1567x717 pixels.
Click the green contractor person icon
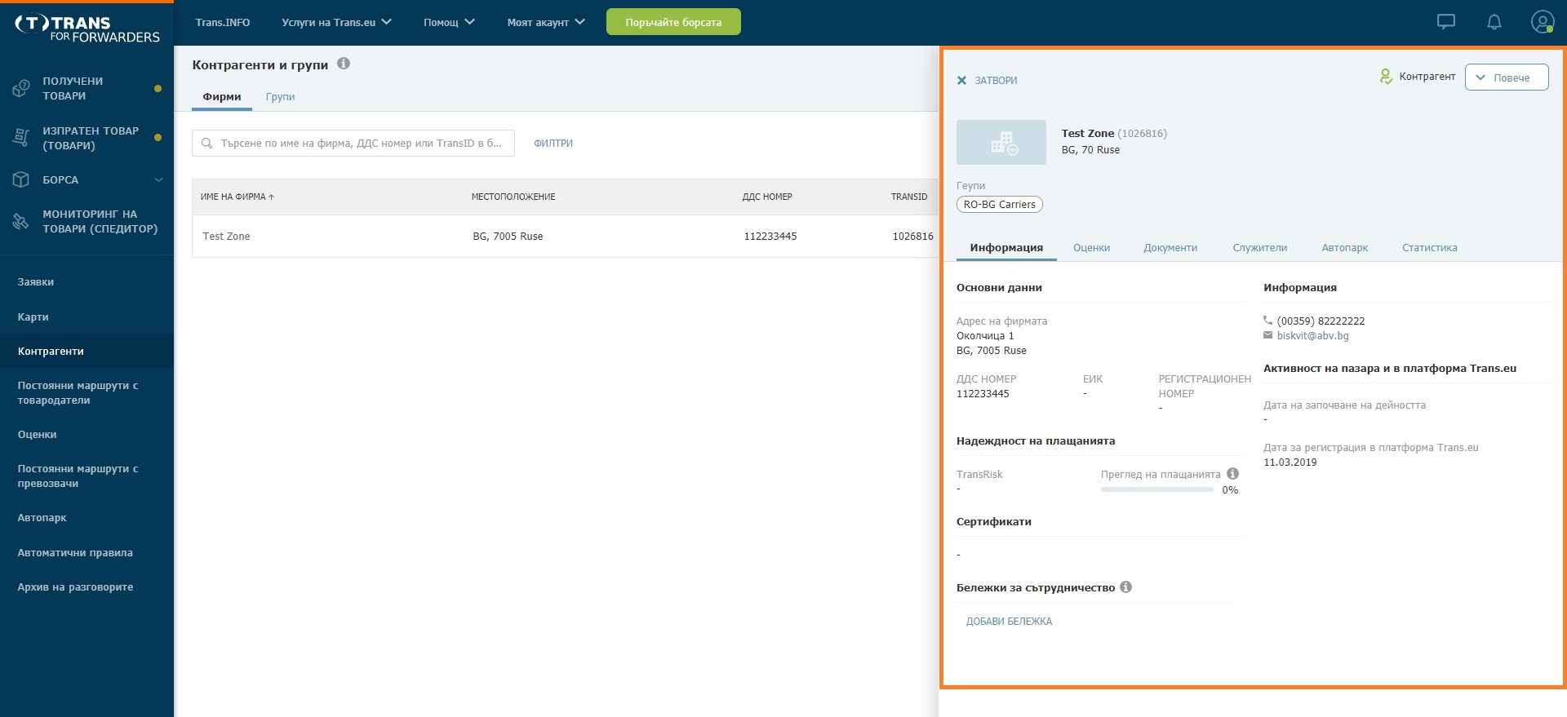(1386, 77)
